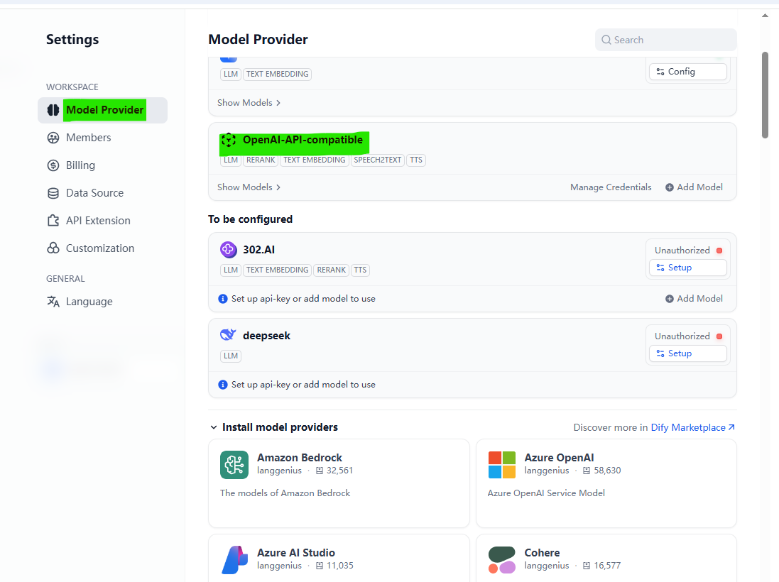Click the Customization icon
Viewport: 779px width, 582px height.
tap(53, 248)
